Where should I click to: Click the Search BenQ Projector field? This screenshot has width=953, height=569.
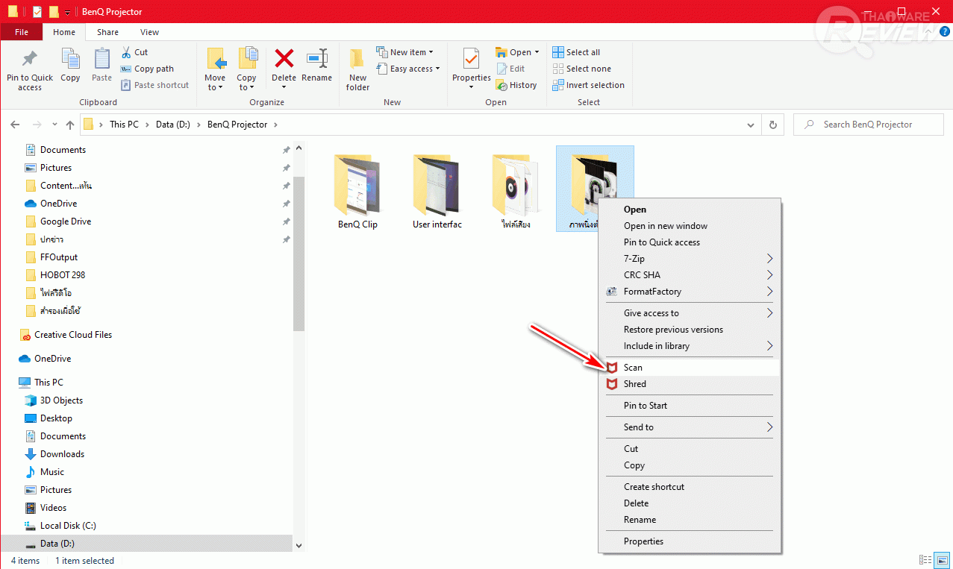point(868,125)
